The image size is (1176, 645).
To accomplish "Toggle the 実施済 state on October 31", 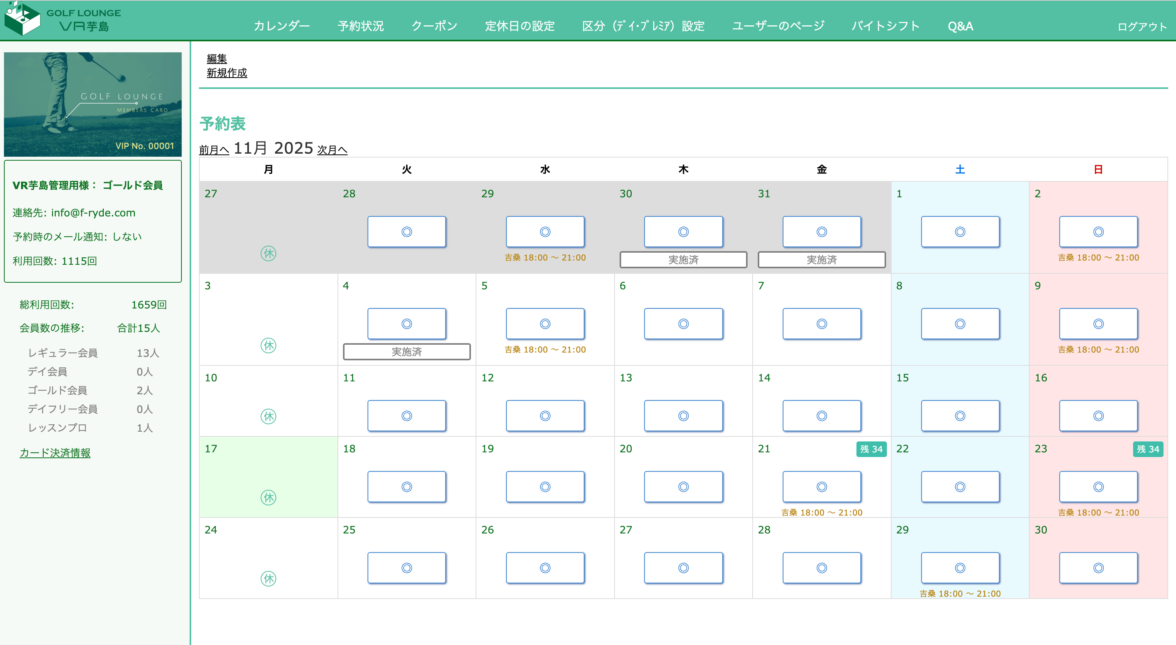I will [x=821, y=260].
